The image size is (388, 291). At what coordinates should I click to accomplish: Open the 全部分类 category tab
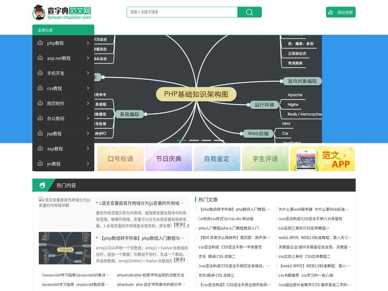63,30
